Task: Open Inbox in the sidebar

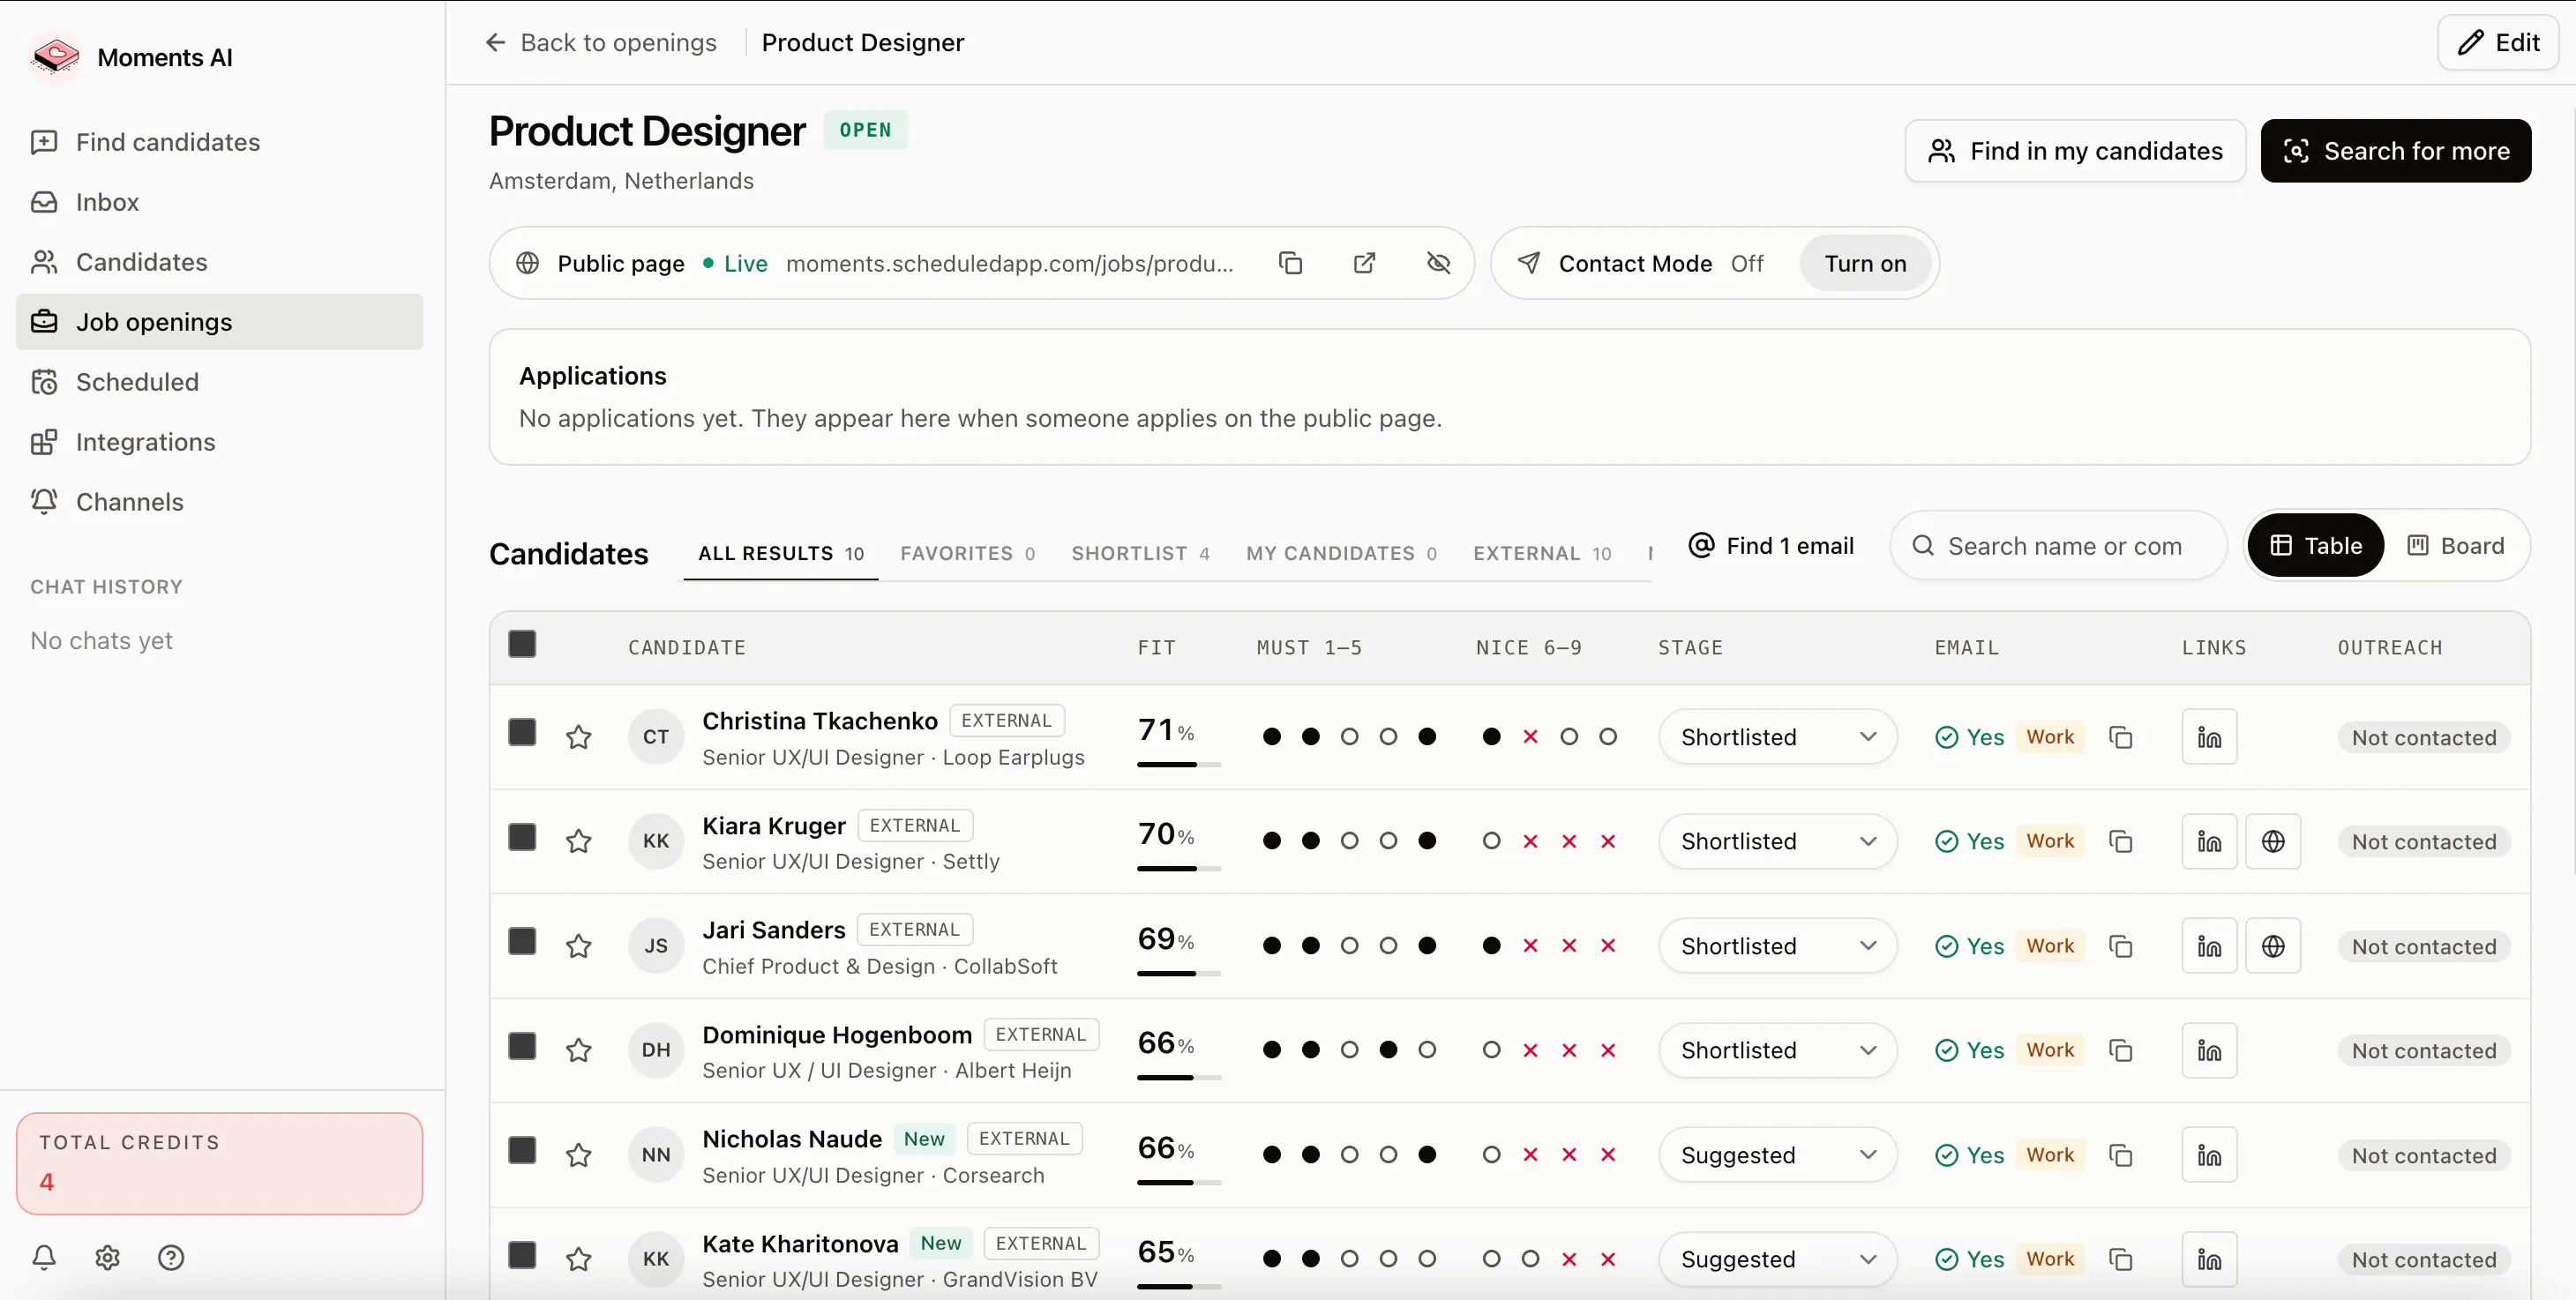Action: [219, 202]
